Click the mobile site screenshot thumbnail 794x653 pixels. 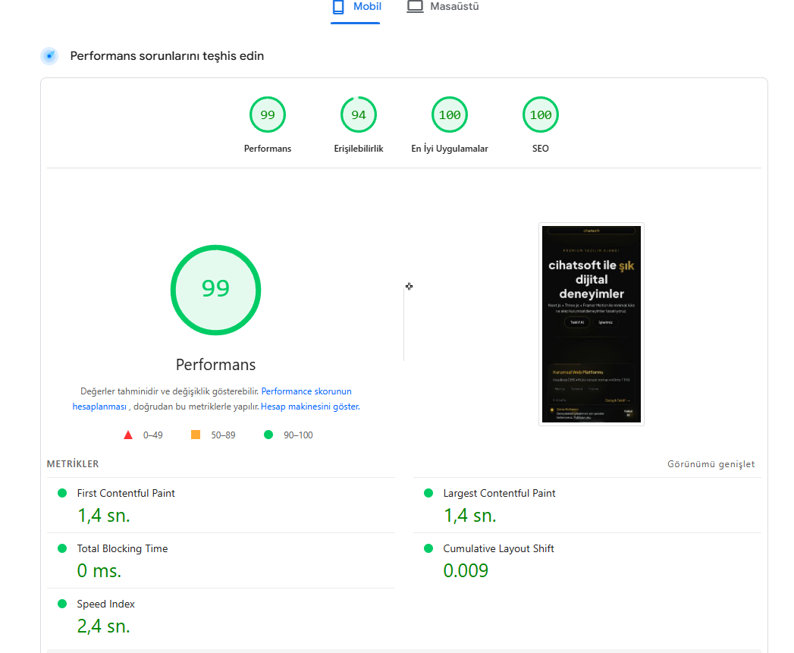591,324
